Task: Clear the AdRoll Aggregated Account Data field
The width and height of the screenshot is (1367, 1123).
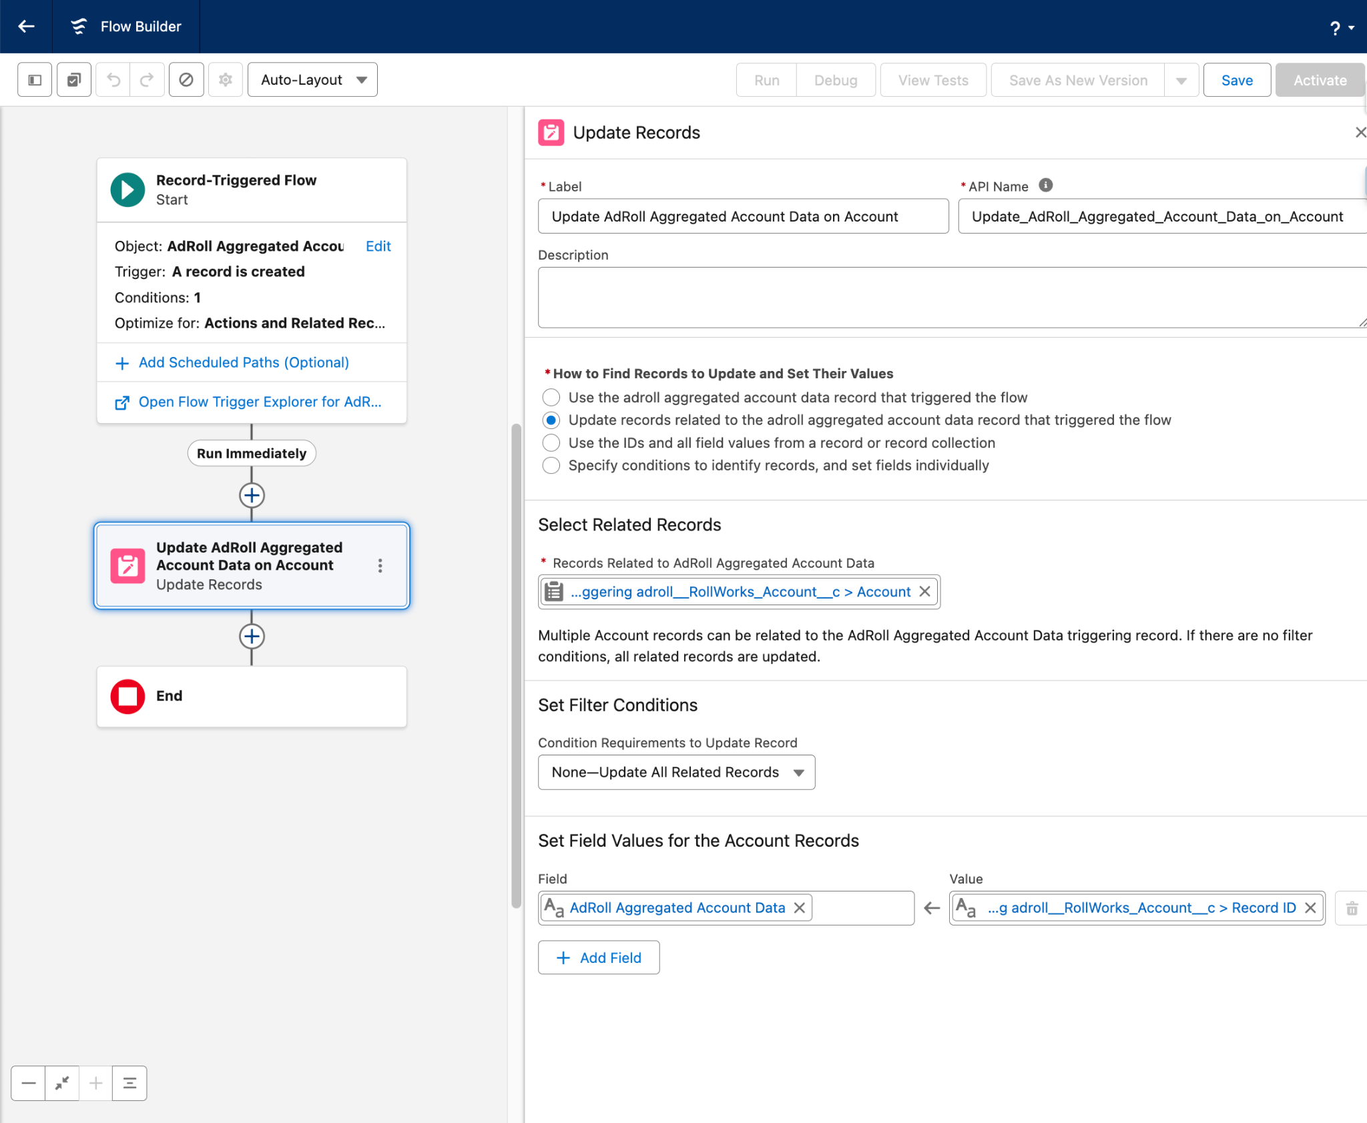Action: tap(800, 908)
